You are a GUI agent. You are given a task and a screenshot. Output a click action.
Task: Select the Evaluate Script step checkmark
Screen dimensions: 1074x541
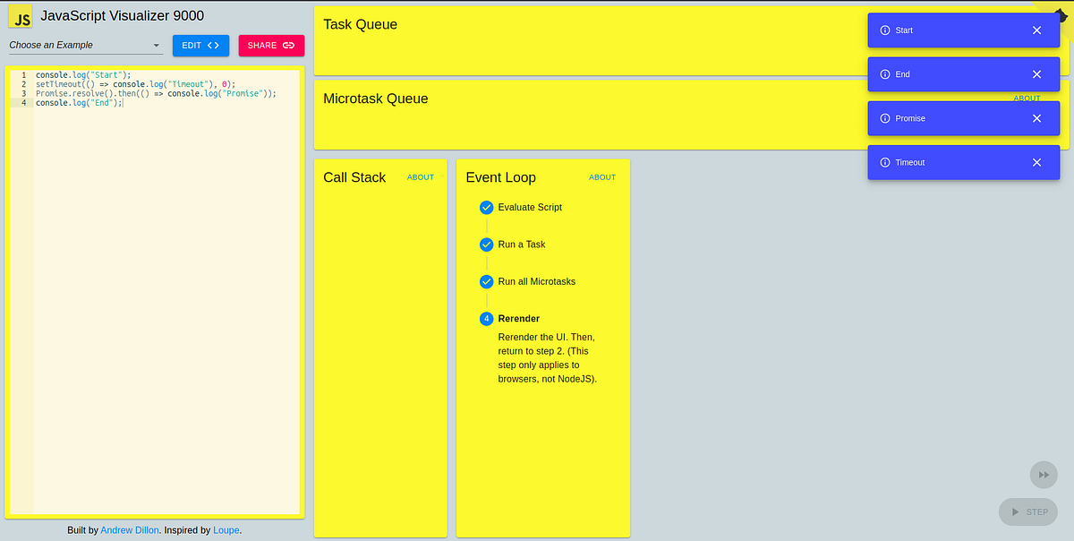(x=487, y=207)
